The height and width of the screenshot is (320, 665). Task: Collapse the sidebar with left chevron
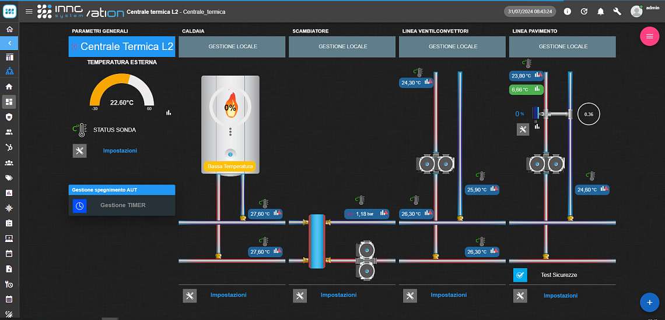click(x=9, y=42)
